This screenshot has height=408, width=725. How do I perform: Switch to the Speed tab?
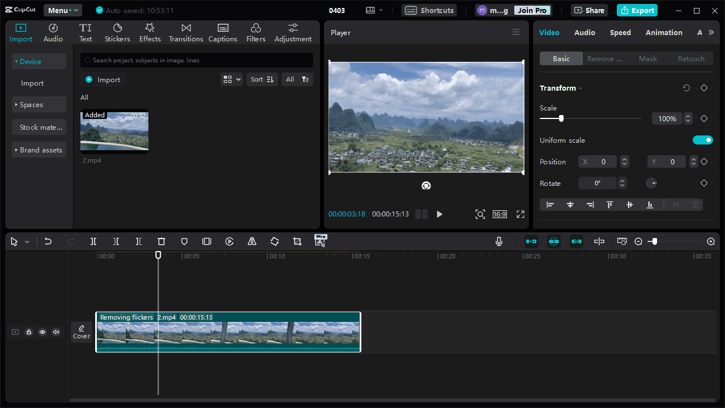620,33
